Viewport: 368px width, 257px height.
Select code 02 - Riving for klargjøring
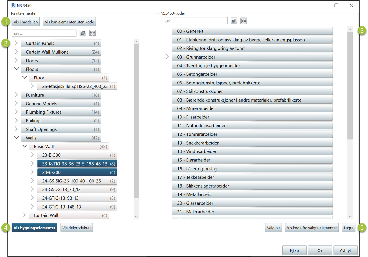[252, 48]
